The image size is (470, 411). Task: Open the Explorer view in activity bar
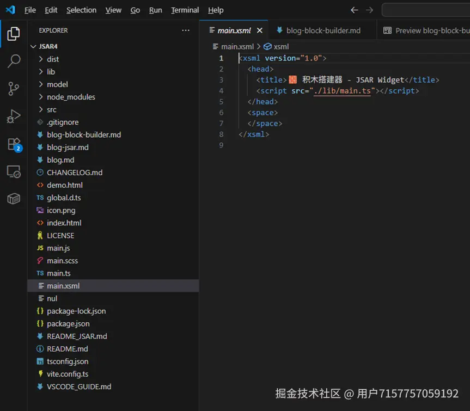[14, 34]
